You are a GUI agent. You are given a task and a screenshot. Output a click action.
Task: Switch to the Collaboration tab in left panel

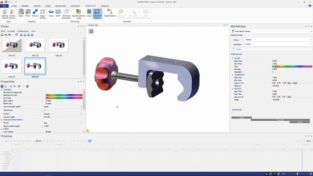tap(23, 31)
